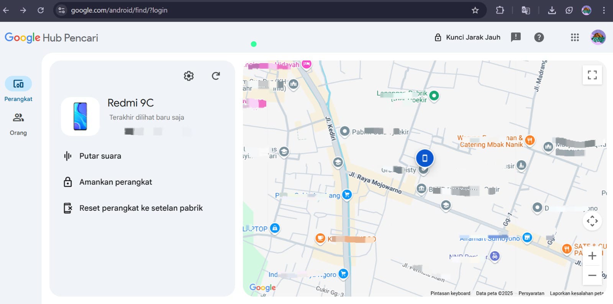Screen dimensions: 613x304
Task: Open device settings gear icon
Action: point(188,76)
